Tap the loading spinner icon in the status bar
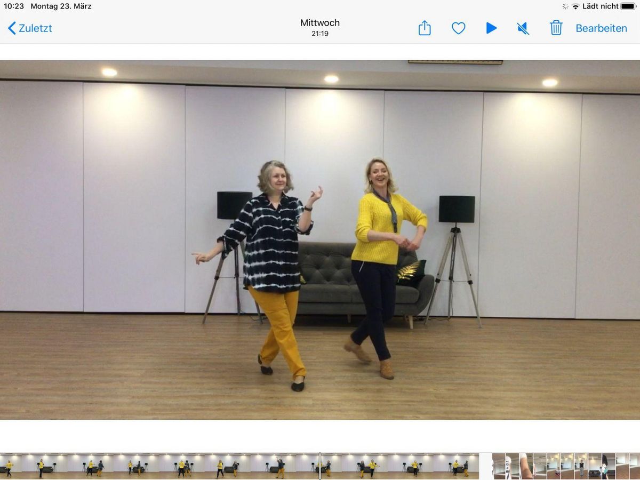Viewport: 640px width, 480px height. pos(565,6)
